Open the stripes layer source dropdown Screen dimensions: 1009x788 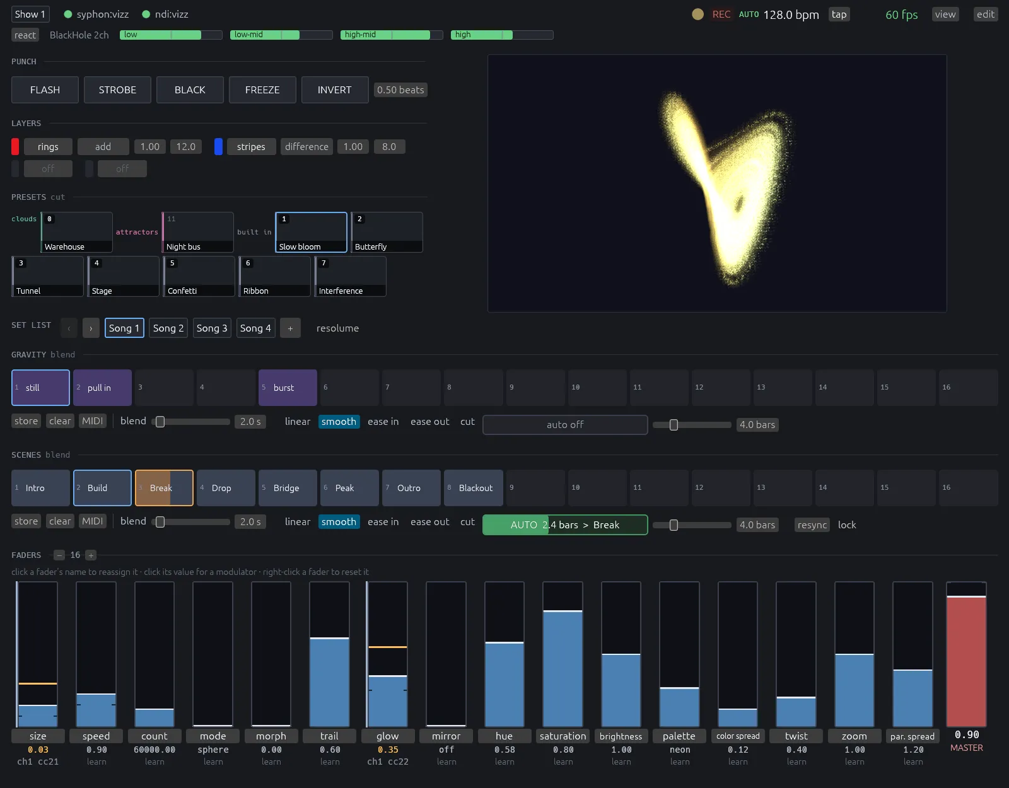pyautogui.click(x=251, y=146)
